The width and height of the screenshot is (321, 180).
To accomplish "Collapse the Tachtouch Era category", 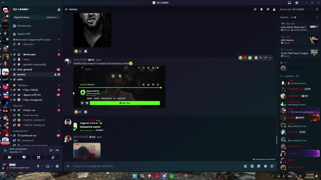I will [x=21, y=131].
